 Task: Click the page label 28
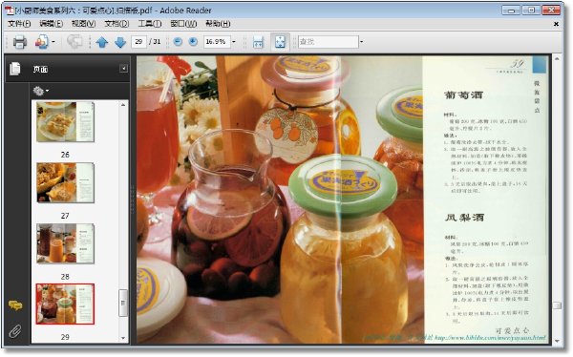(x=65, y=277)
